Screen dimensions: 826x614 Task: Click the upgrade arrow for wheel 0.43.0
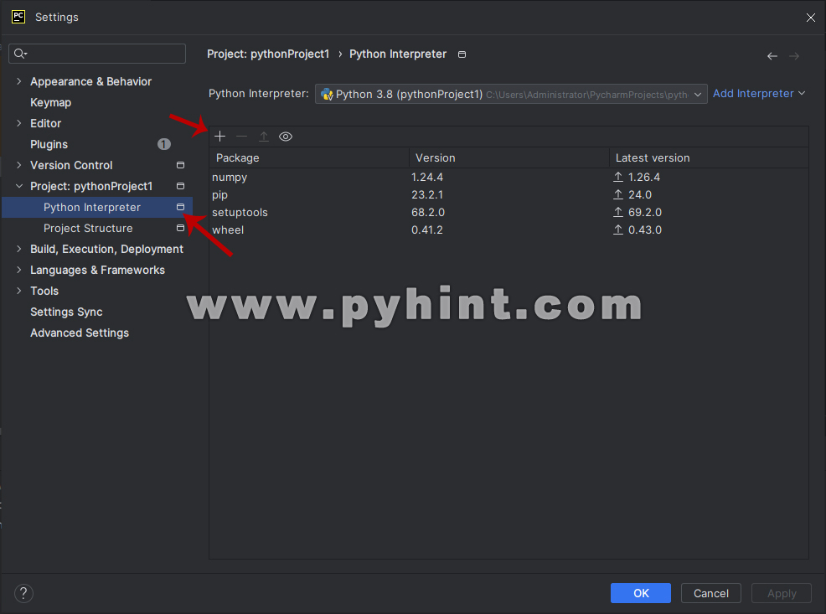(x=618, y=230)
